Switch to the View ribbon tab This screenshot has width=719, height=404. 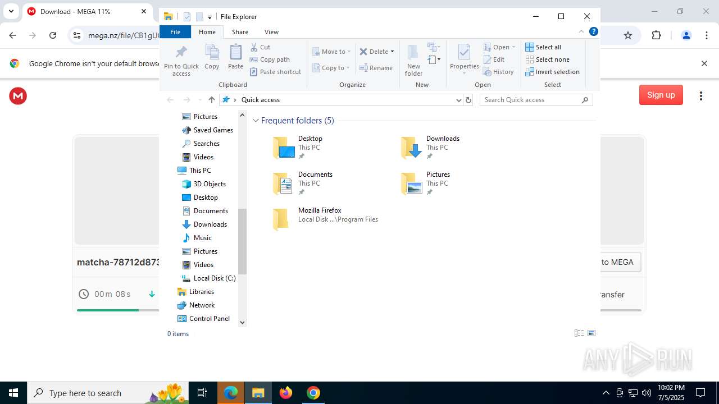[x=271, y=32]
